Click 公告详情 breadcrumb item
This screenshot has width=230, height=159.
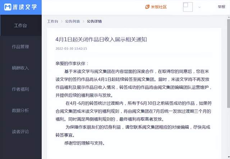point(94,22)
